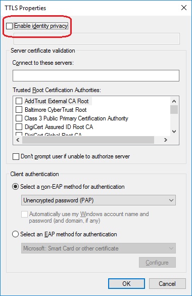
Task: Click the identity privacy text field
Action: pos(97,39)
